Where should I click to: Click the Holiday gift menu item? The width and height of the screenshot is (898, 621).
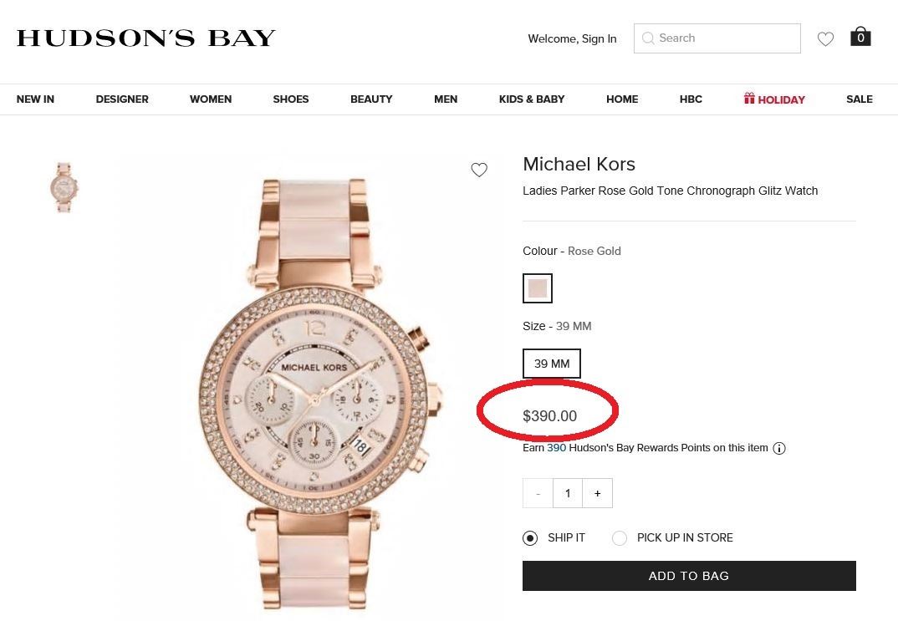[774, 99]
